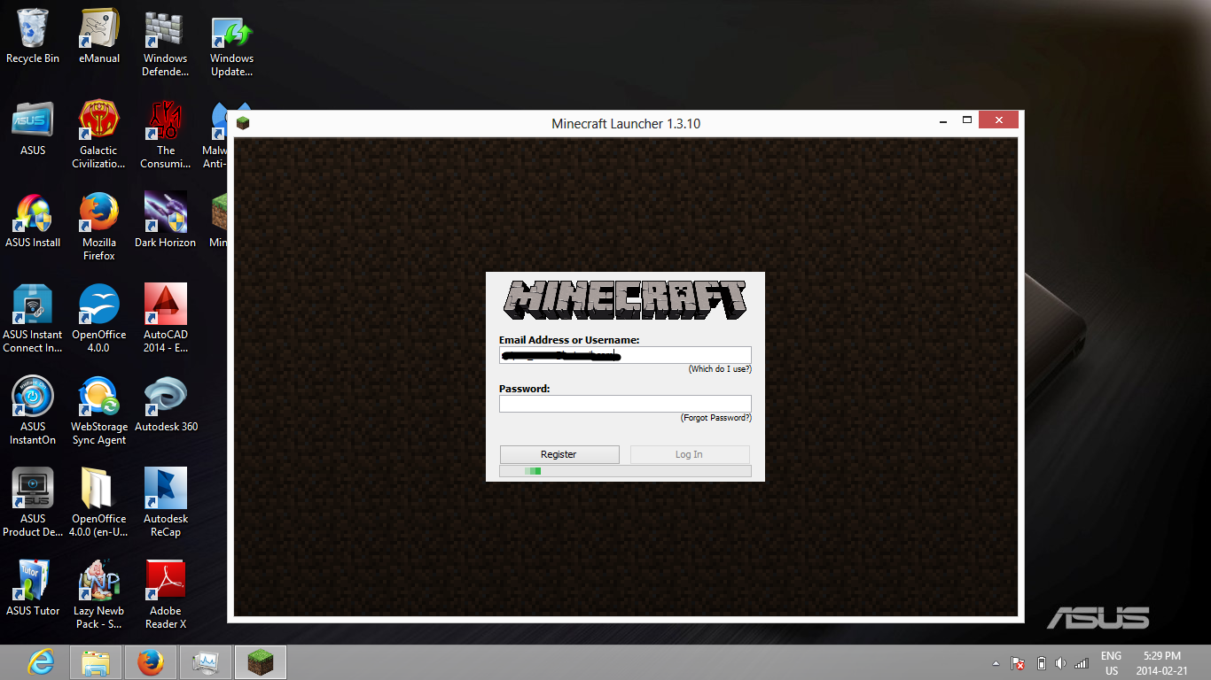
Task: Open the "Which do I use?" link
Action: click(x=720, y=369)
